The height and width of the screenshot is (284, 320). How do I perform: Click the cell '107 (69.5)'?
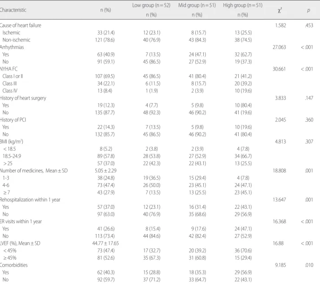point(105,77)
